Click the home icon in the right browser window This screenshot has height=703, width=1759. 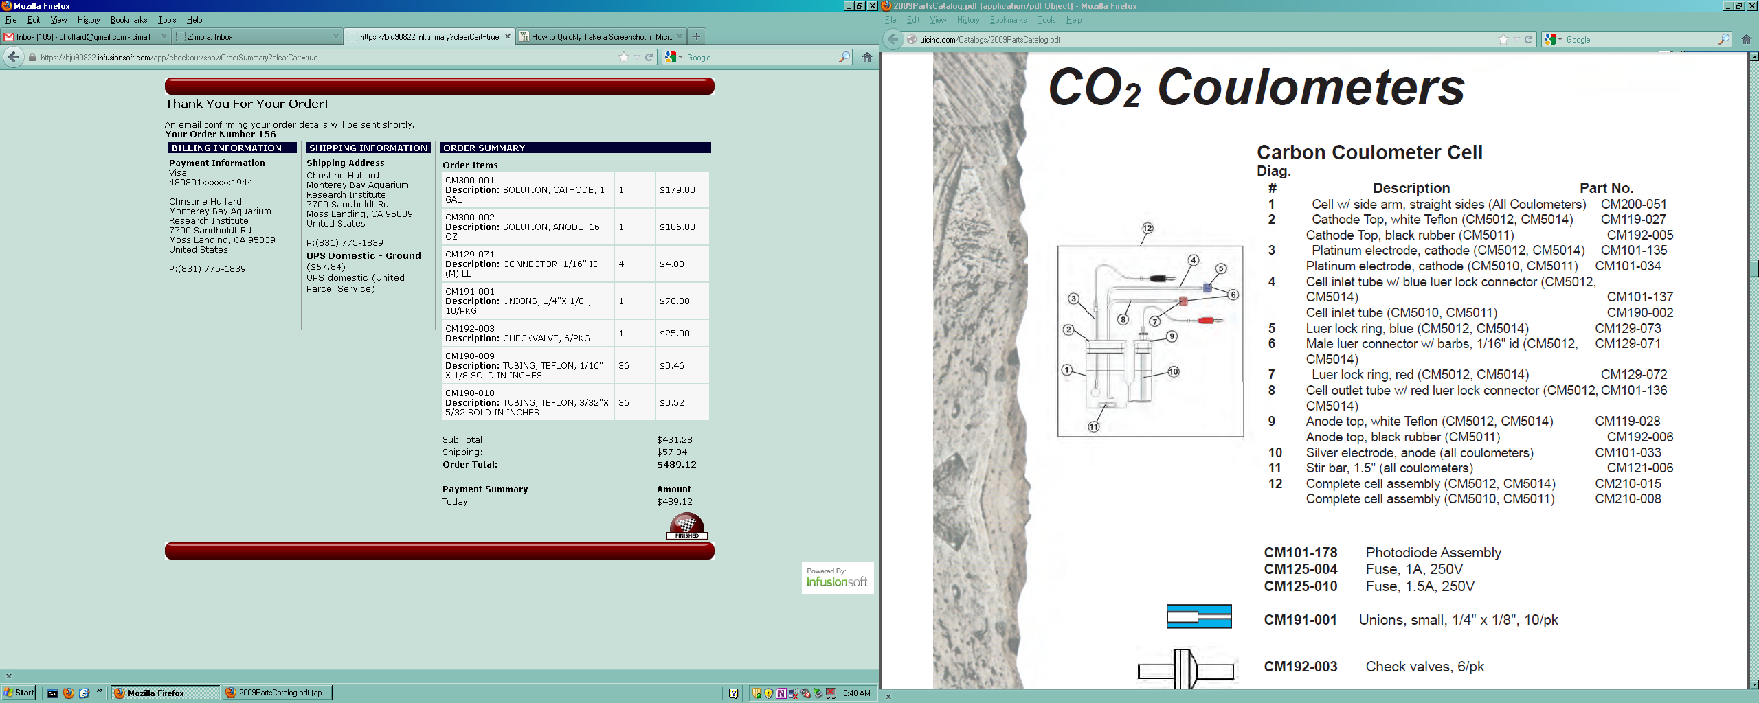point(1747,39)
